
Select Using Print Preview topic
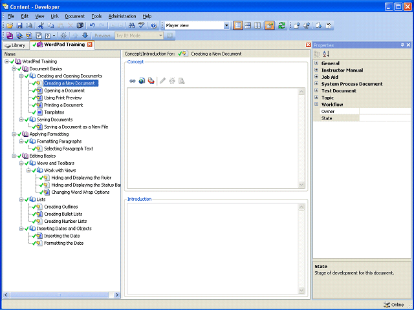pyautogui.click(x=63, y=98)
